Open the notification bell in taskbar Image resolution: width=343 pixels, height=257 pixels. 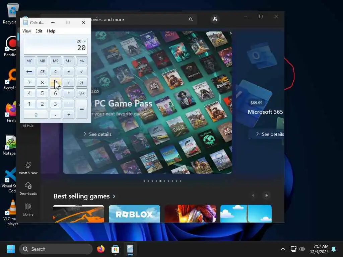(x=334, y=249)
